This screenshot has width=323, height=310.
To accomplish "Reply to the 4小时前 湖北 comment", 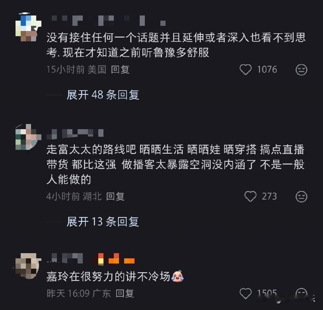I will (x=115, y=196).
